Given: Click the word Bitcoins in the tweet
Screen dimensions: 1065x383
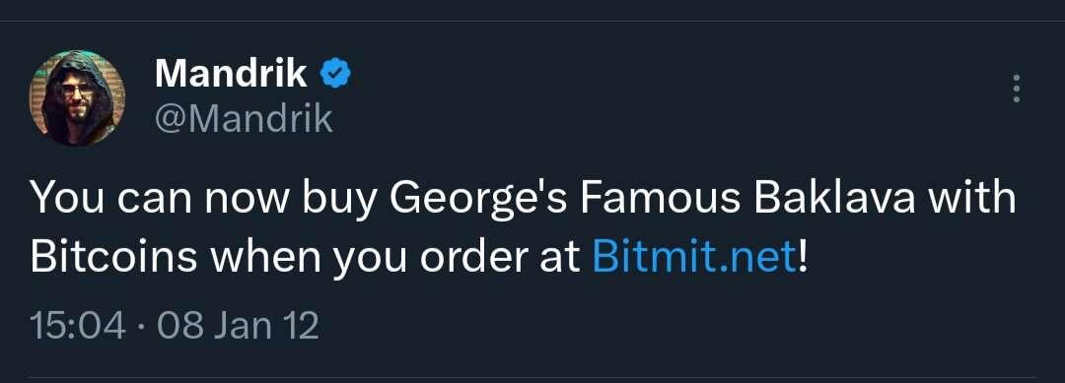Looking at the screenshot, I should pos(114,257).
